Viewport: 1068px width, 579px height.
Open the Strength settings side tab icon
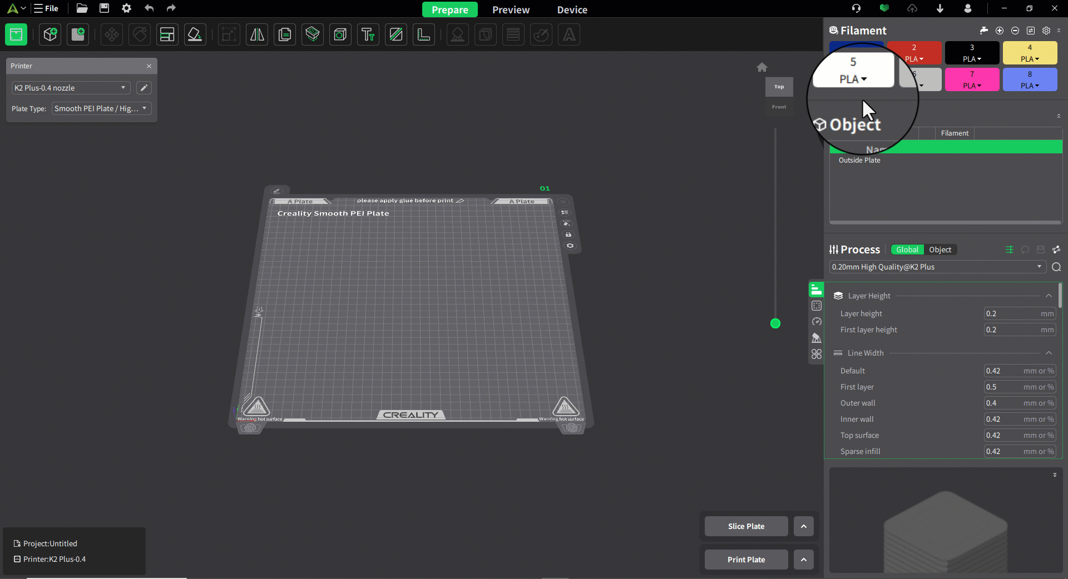click(817, 306)
